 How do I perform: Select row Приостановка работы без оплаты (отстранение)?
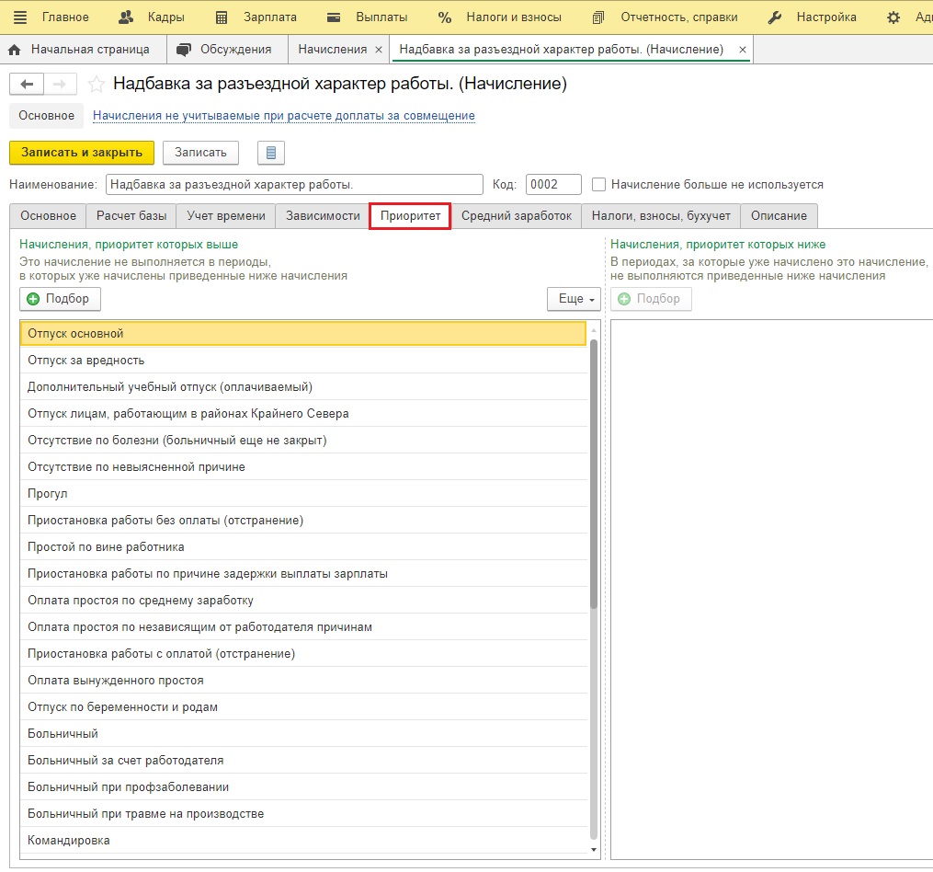click(303, 521)
